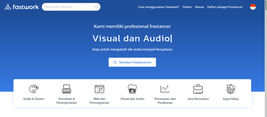The width and height of the screenshot is (267, 117).
Task: Select the Jasa Konsultasi category label
Action: point(198,99)
